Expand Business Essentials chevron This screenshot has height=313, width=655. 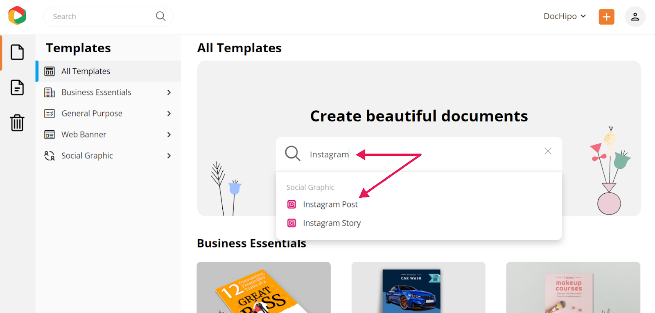169,92
